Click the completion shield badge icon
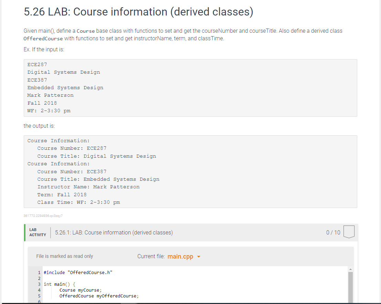 (349, 232)
